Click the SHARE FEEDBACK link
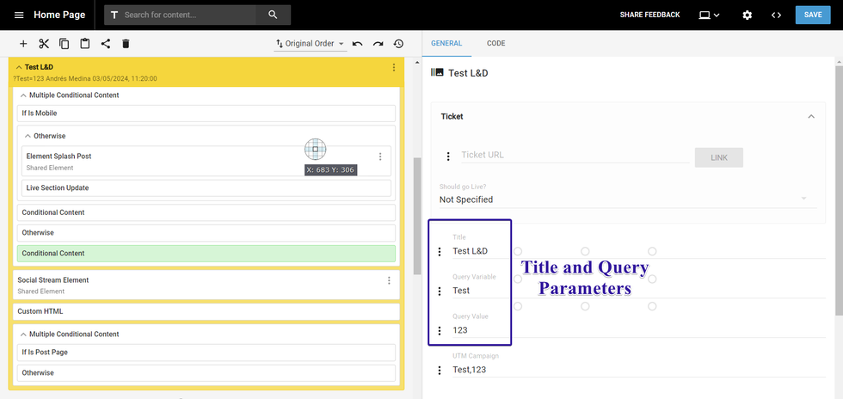The image size is (843, 399). click(649, 15)
